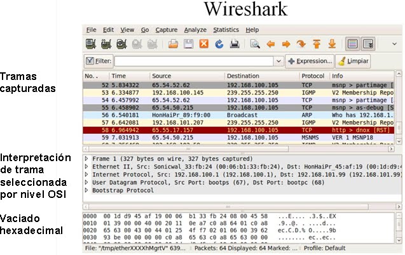
Task: Select packet 58 red RST row
Action: coord(238,130)
